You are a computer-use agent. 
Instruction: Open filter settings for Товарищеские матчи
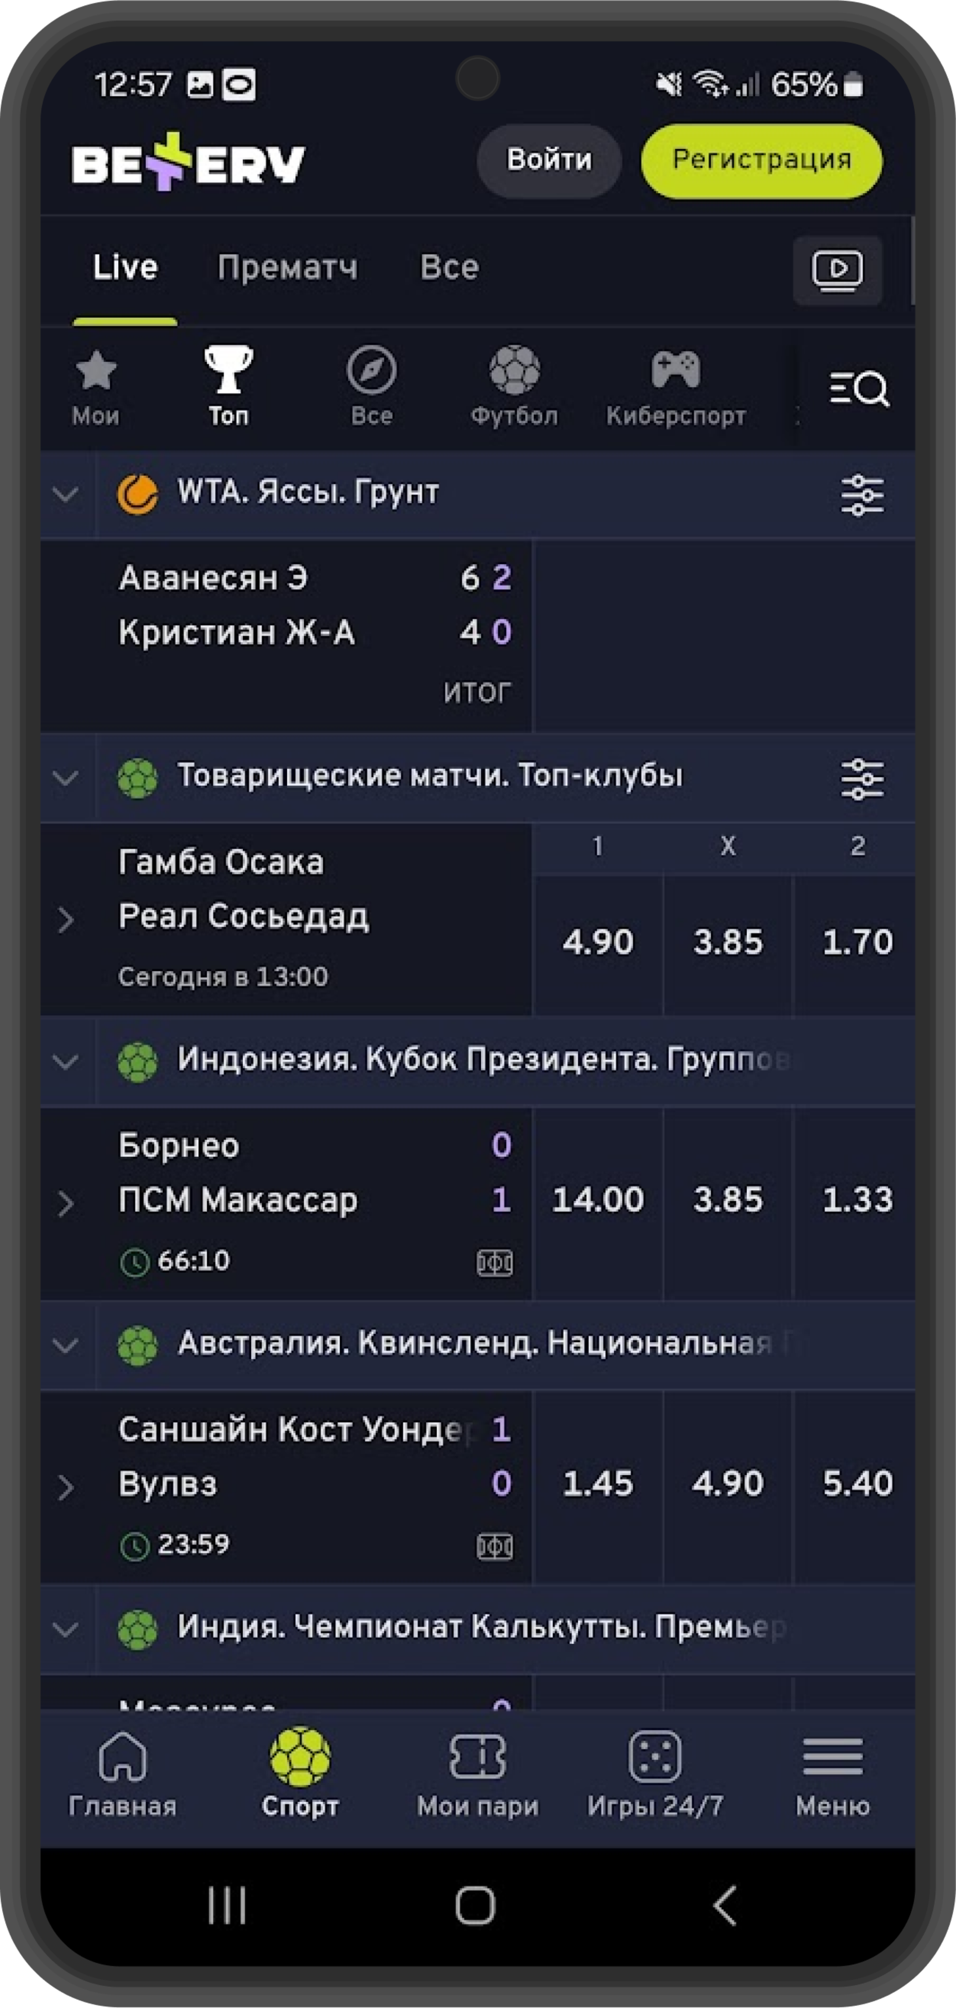(x=862, y=779)
